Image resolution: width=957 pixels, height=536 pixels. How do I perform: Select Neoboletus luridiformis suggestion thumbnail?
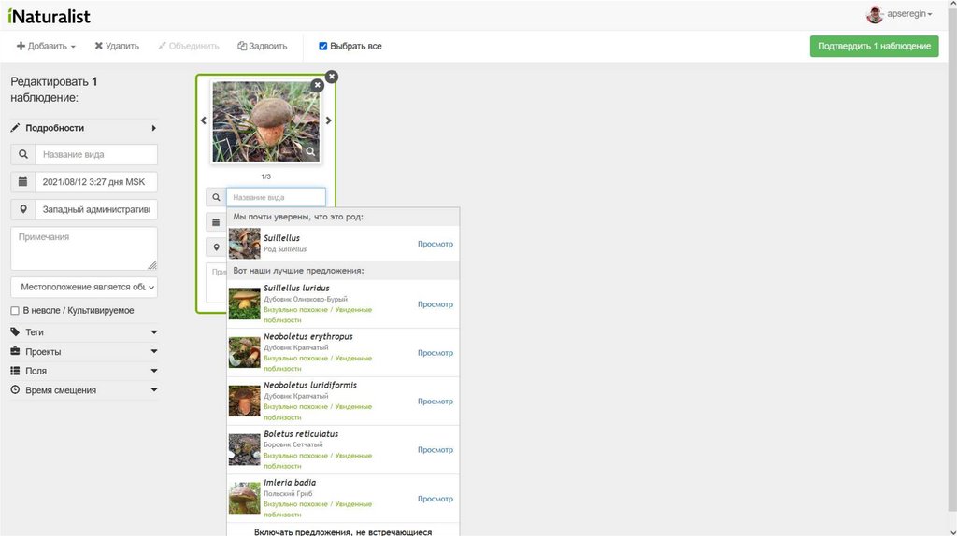coord(244,401)
